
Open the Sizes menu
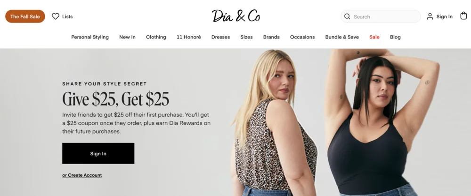246,37
